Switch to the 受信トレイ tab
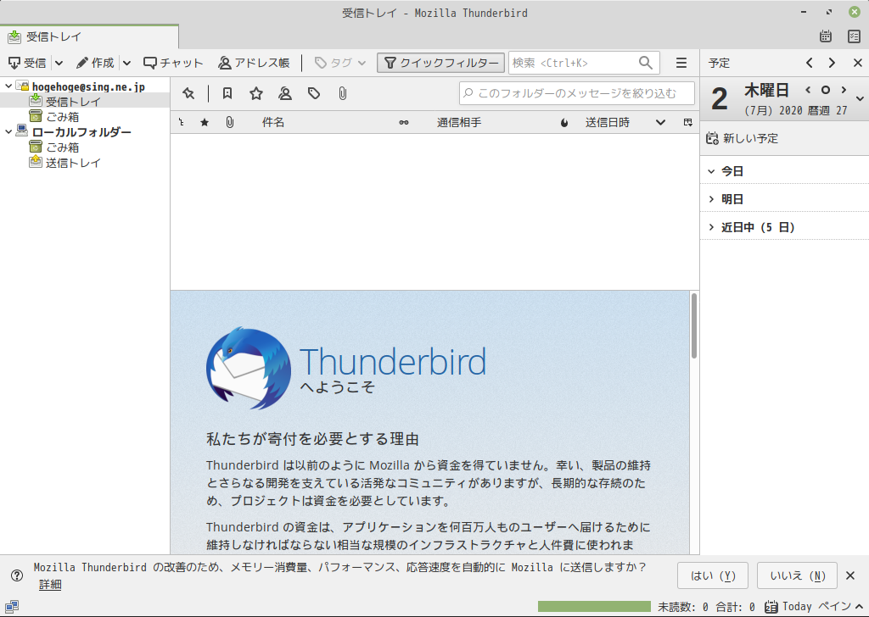869x617 pixels. [88, 37]
